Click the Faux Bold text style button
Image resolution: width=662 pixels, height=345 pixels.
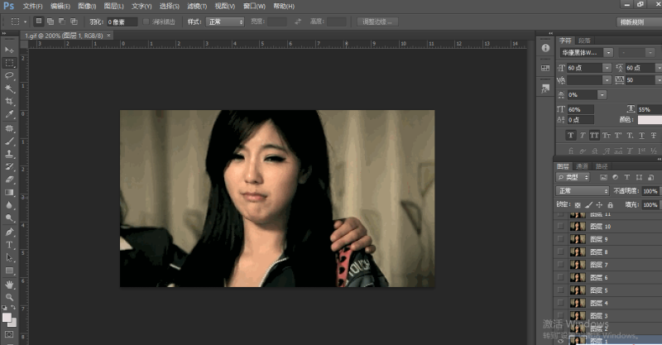(x=571, y=135)
